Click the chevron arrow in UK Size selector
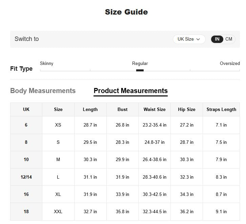 (x=198, y=39)
